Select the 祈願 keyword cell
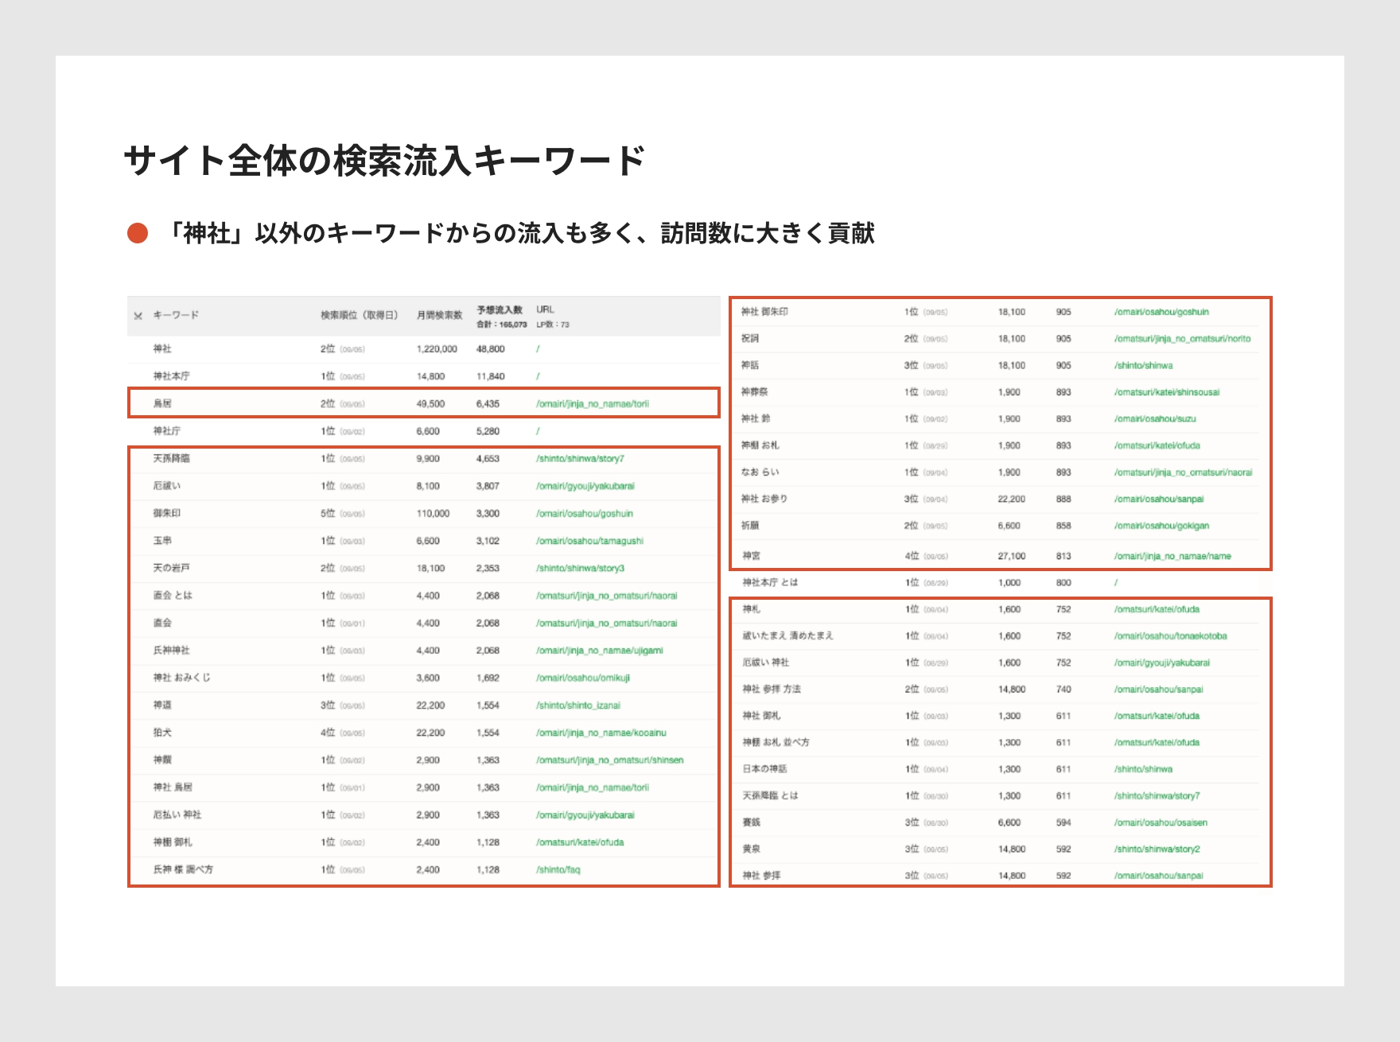1400x1042 pixels. (750, 526)
